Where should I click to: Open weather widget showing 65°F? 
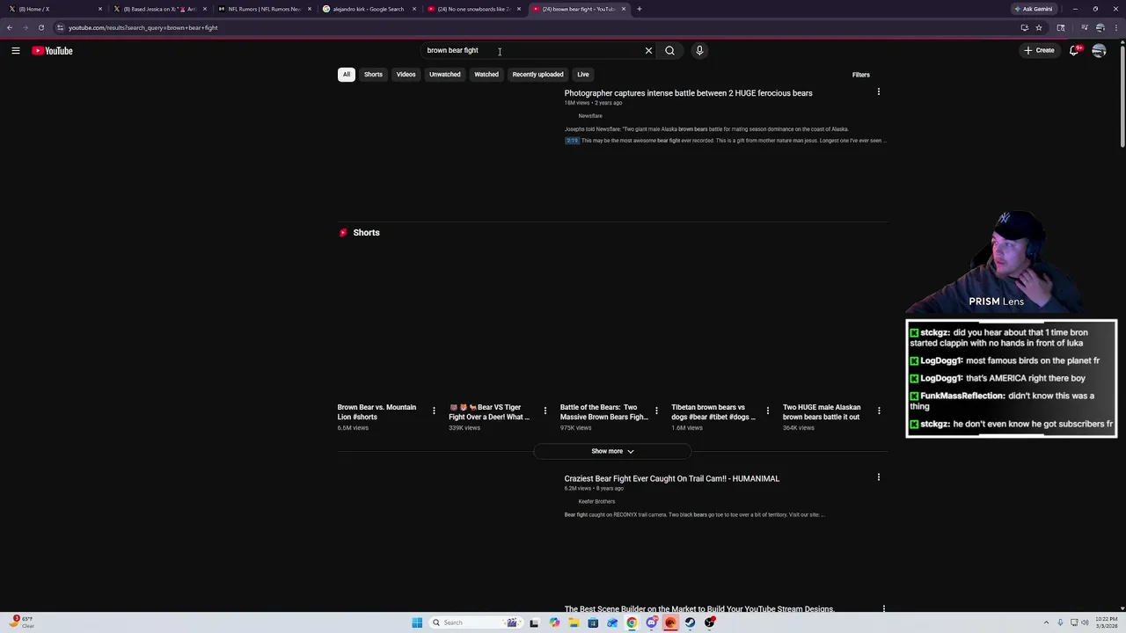(21, 622)
